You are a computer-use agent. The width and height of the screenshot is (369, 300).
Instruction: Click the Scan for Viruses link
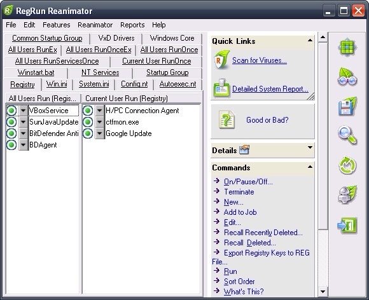click(260, 60)
